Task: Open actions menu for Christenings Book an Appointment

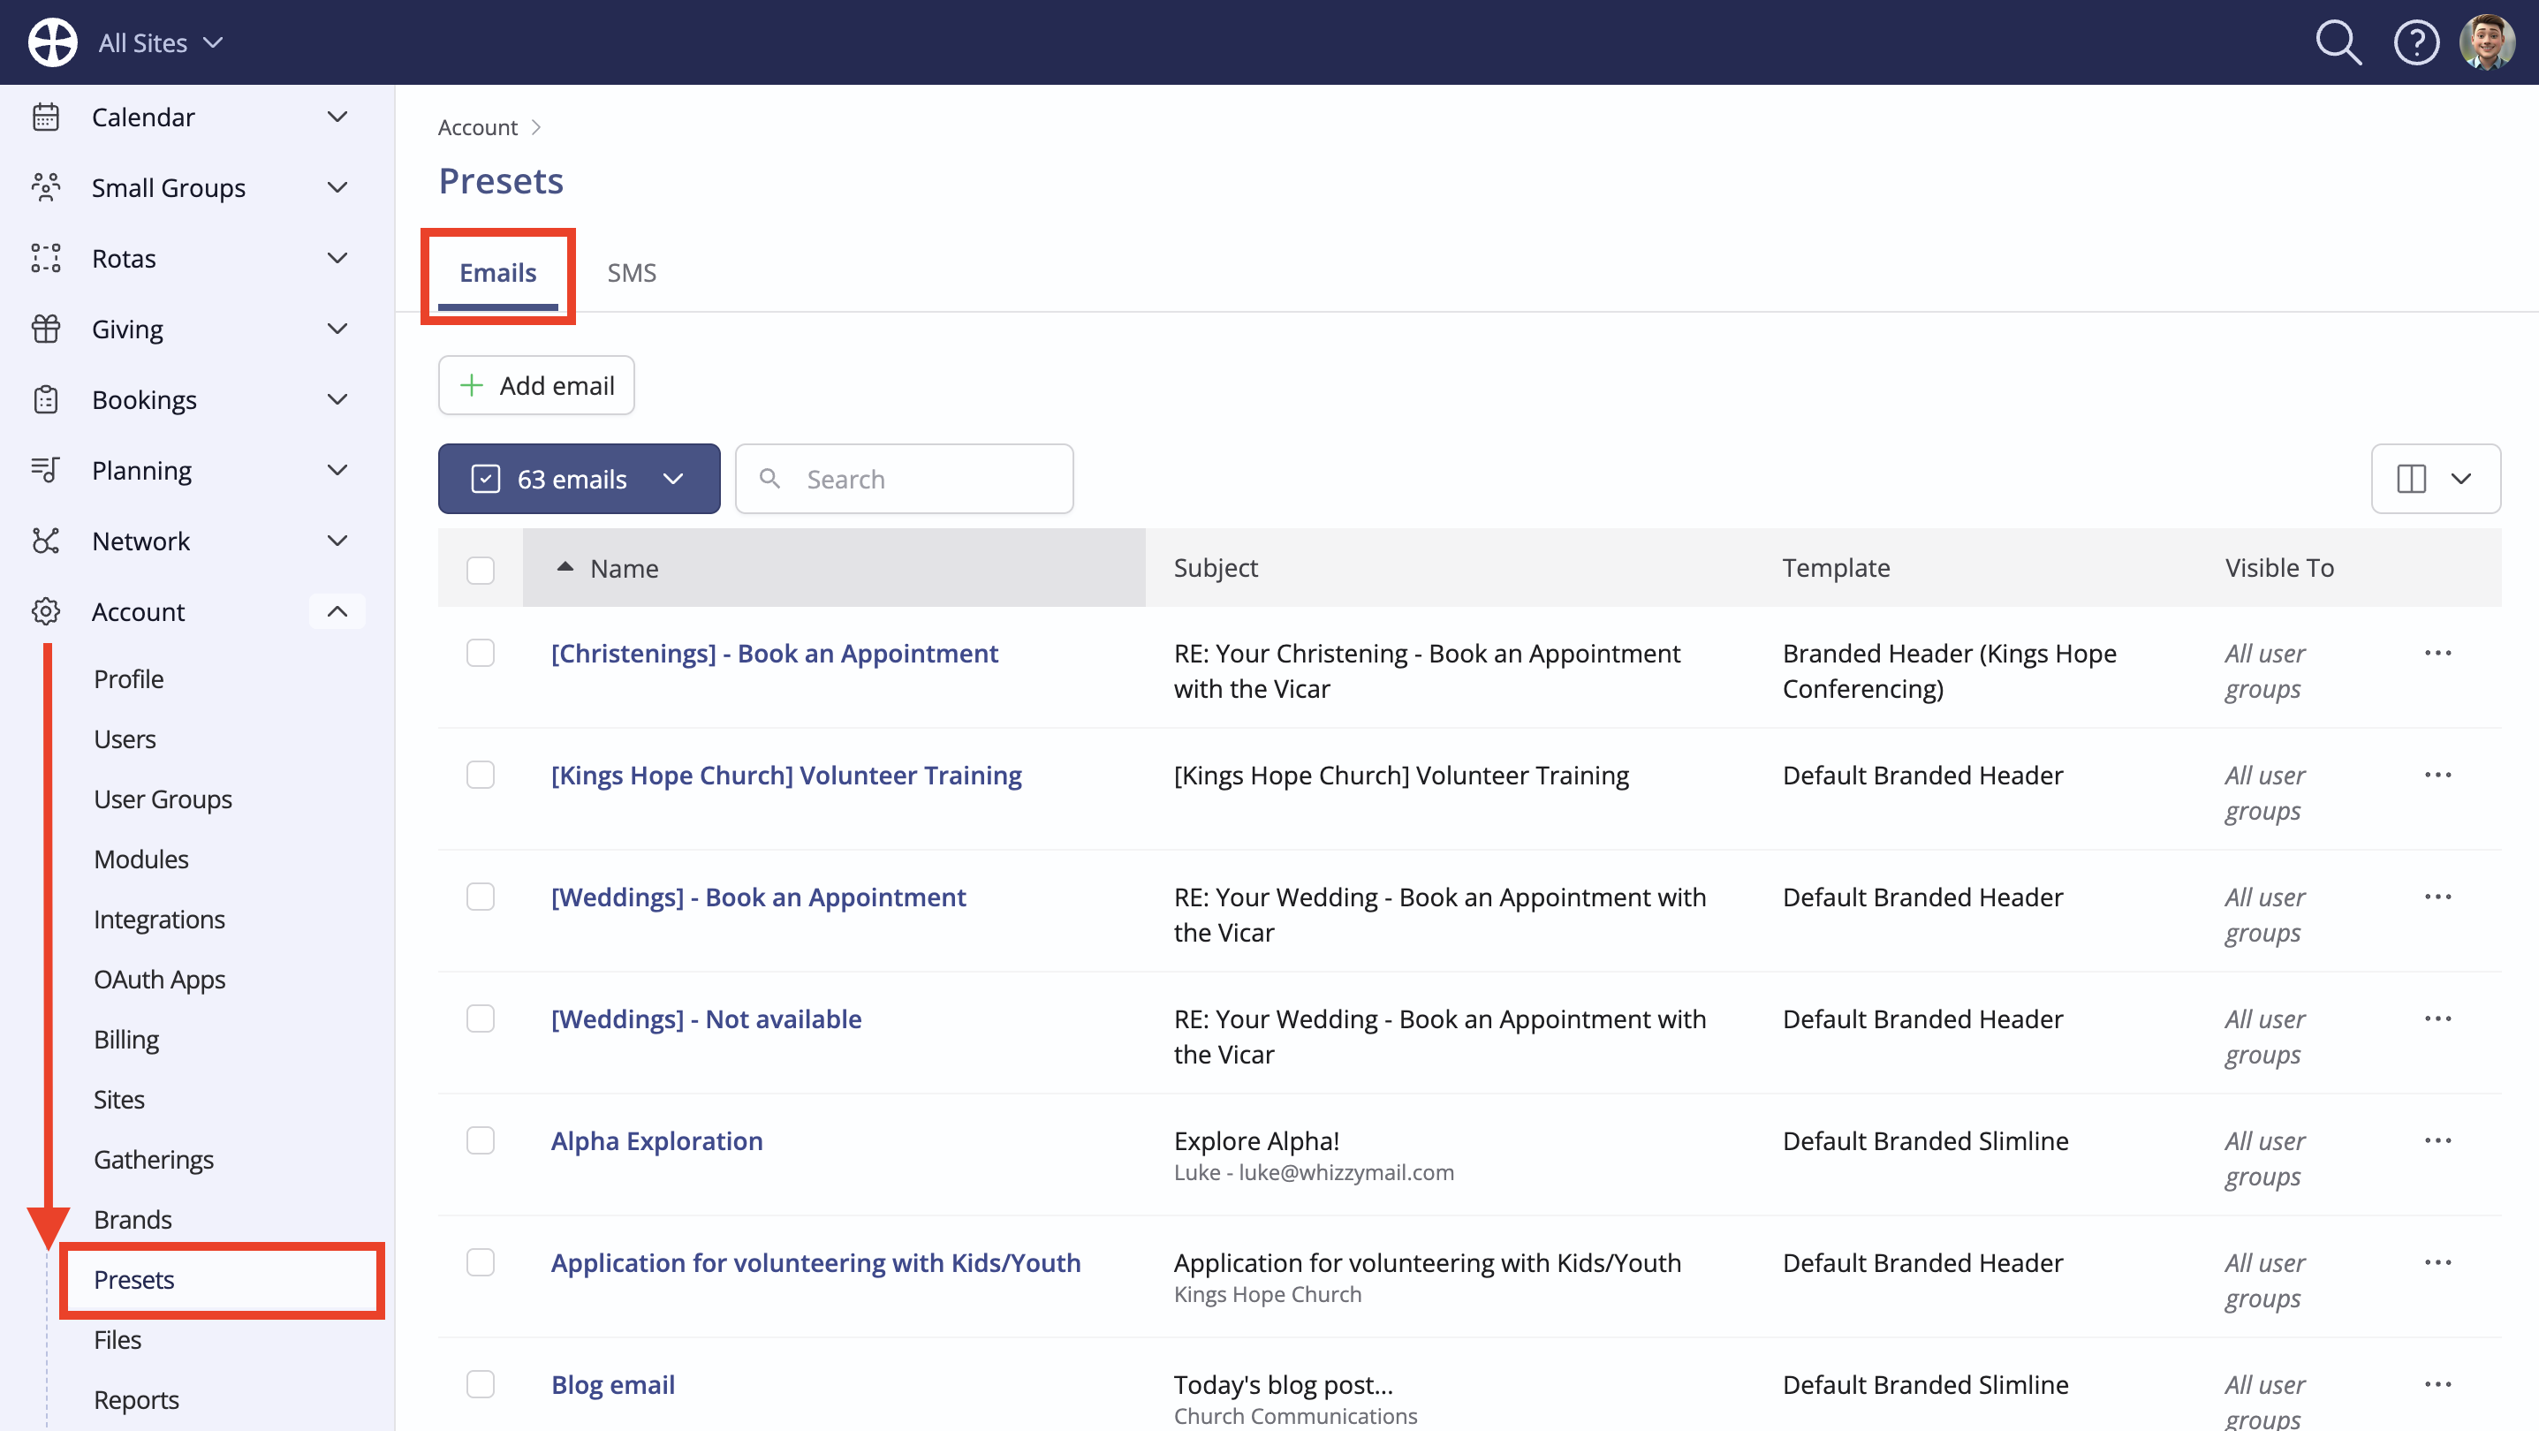Action: tap(2437, 654)
